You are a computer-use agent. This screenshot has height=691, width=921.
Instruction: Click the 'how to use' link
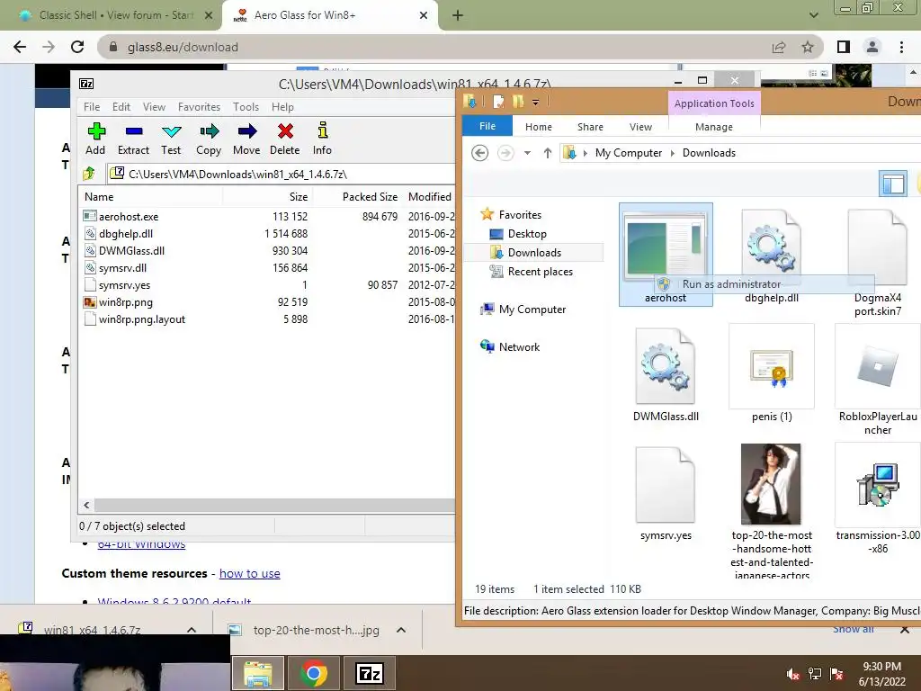pyautogui.click(x=250, y=573)
